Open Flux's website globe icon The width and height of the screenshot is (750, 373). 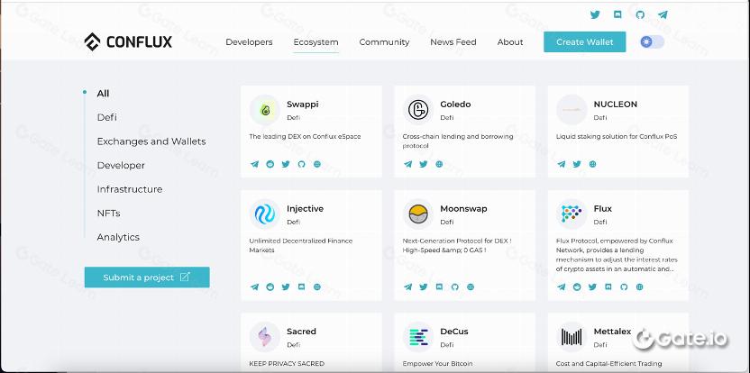(x=639, y=287)
